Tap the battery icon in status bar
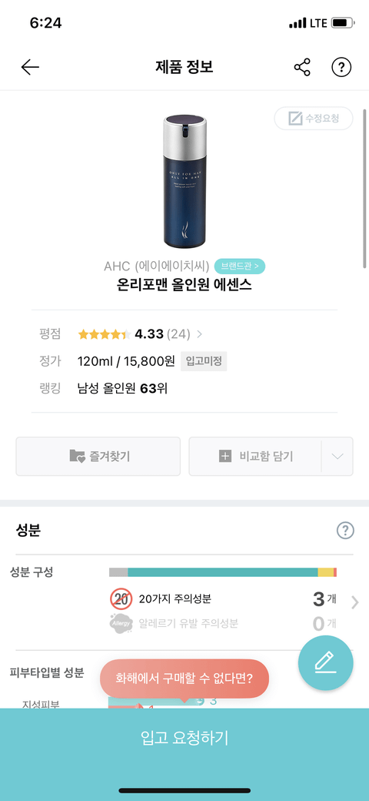 [341, 24]
